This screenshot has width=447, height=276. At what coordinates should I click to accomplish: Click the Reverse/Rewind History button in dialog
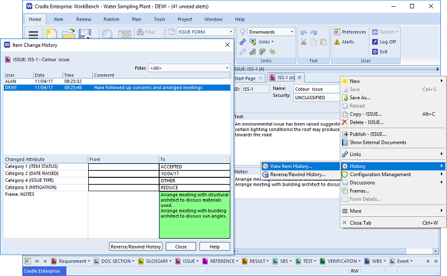pos(136,246)
